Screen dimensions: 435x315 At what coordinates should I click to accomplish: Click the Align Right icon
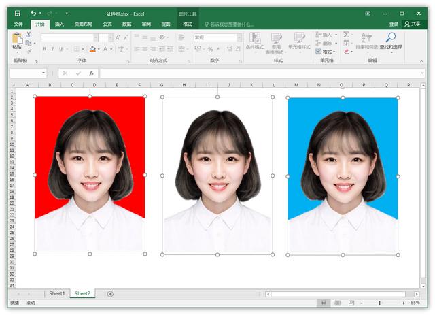[x=153, y=49]
